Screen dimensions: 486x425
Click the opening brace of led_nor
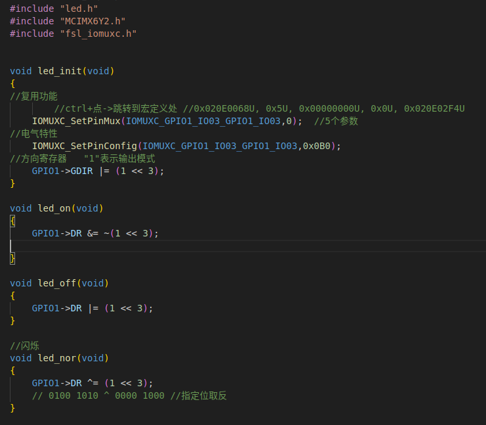12,370
